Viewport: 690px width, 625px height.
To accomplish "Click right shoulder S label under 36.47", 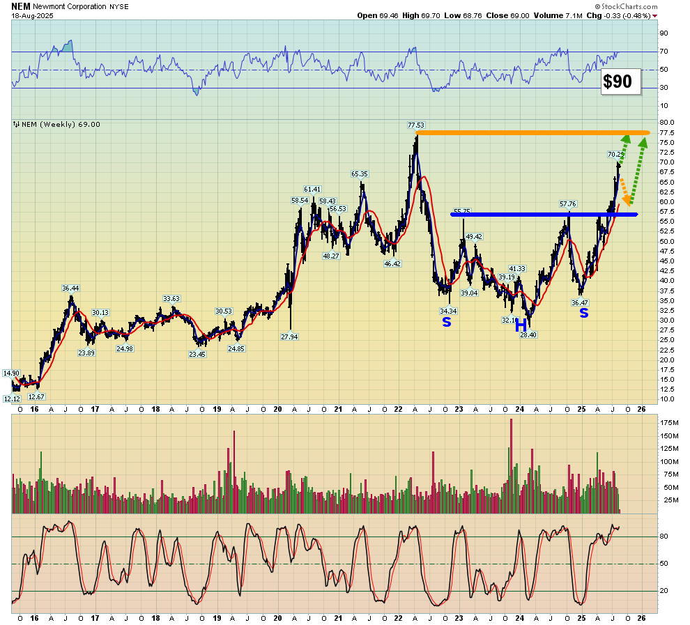I will pyautogui.click(x=584, y=314).
